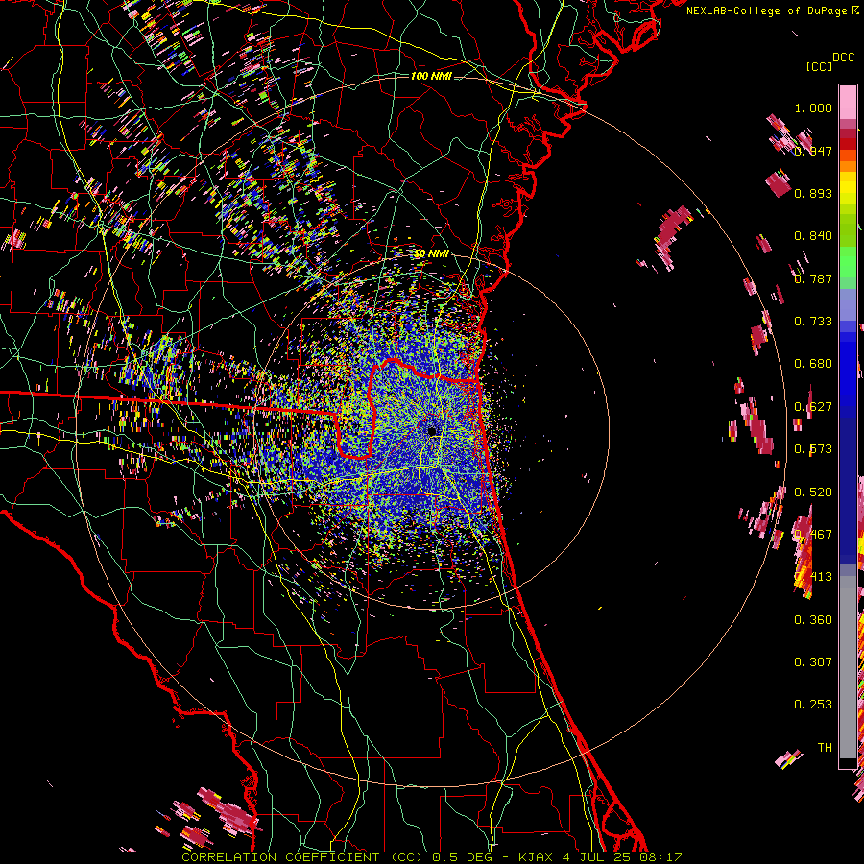Select the 0.253 scale value
This screenshot has width=864, height=864.
click(x=813, y=705)
